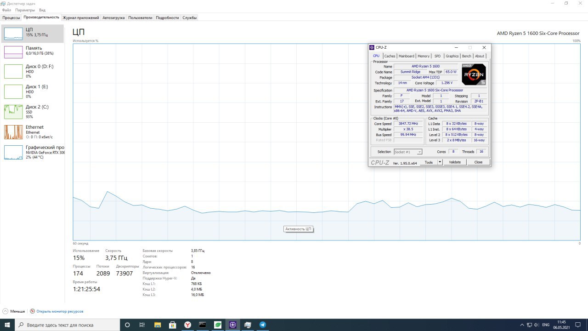
Task: Click the CPU-Z title bar icon
Action: pos(372,47)
